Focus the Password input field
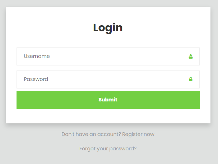The height and width of the screenshot is (164, 218). click(x=99, y=79)
